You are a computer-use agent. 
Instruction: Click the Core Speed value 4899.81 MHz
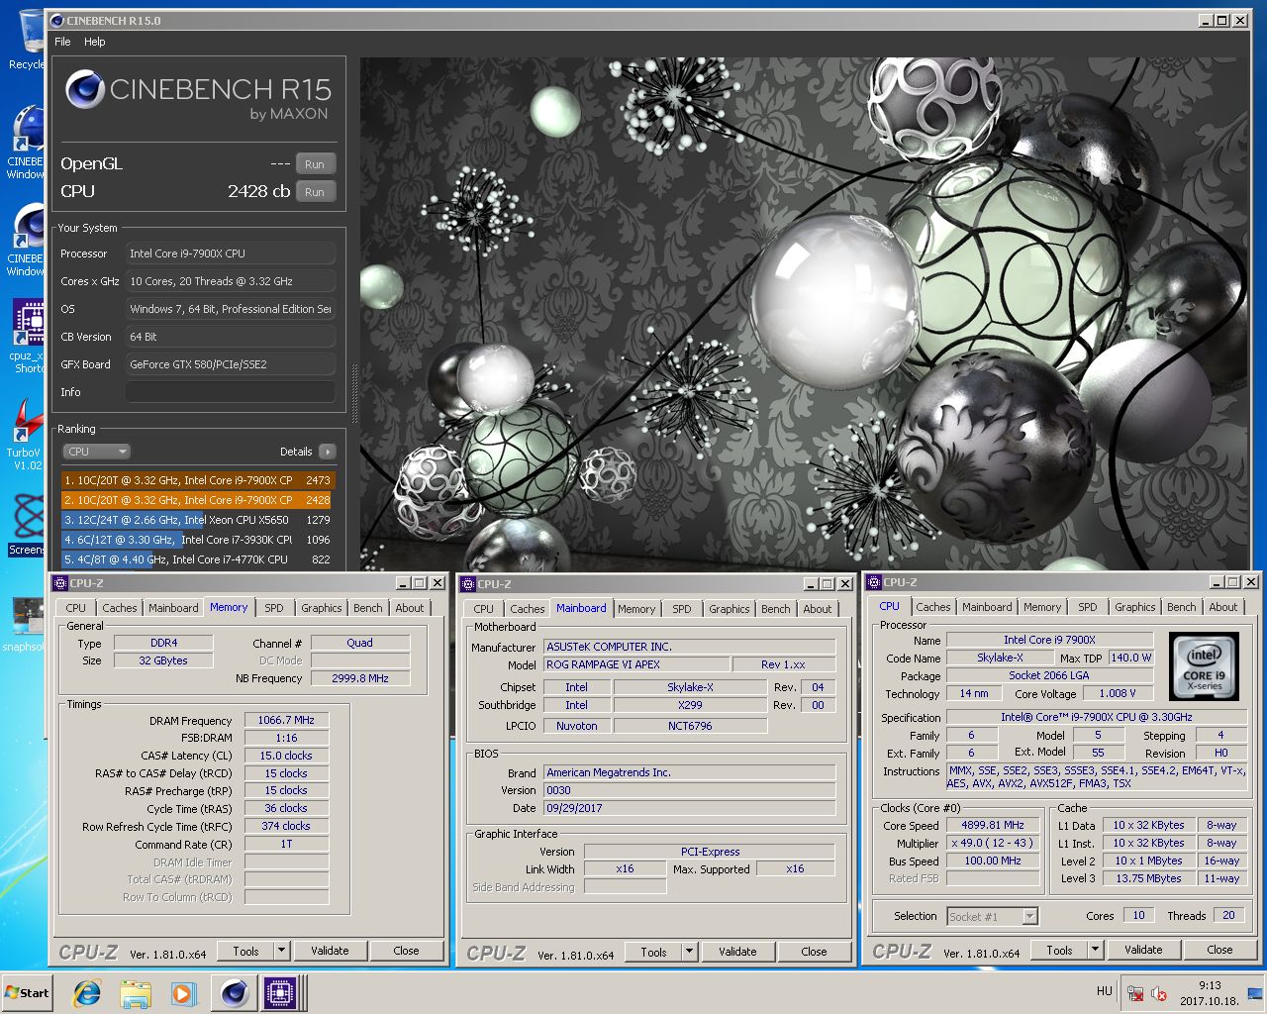pos(993,825)
